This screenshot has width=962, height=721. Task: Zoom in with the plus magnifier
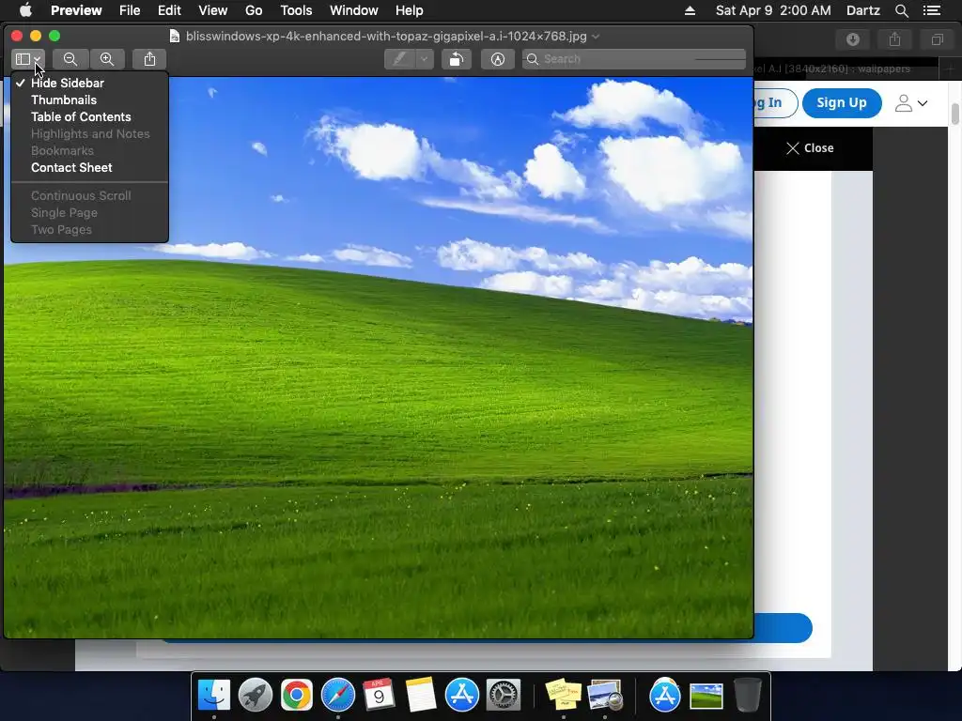click(107, 59)
